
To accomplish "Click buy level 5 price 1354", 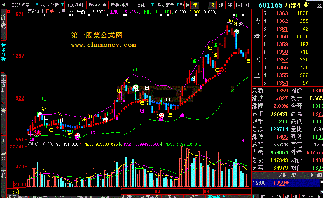I will pyautogui.click(x=282, y=83).
